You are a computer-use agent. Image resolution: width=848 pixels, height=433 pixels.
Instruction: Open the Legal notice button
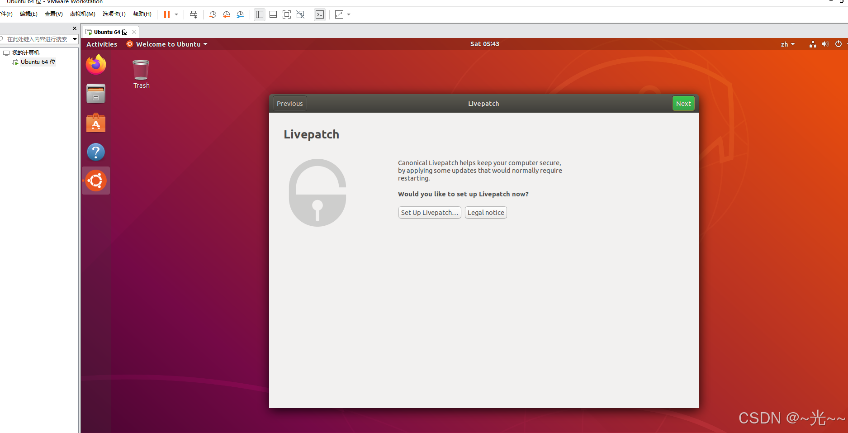pyautogui.click(x=486, y=213)
